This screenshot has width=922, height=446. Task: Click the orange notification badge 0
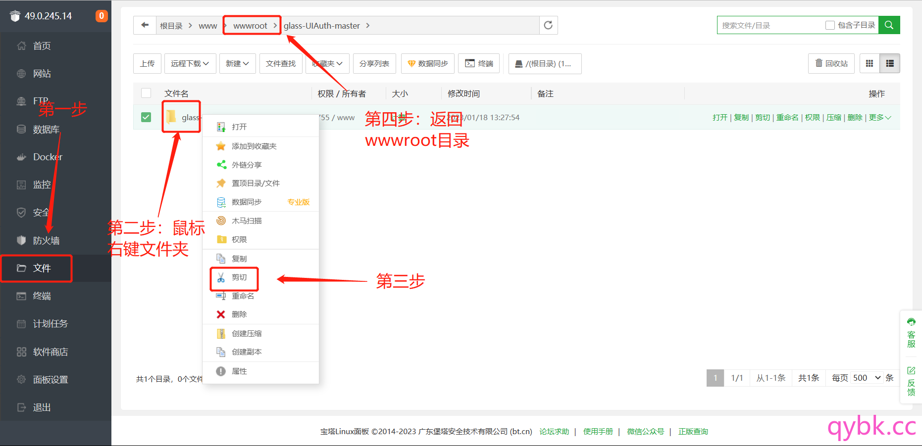coord(102,16)
